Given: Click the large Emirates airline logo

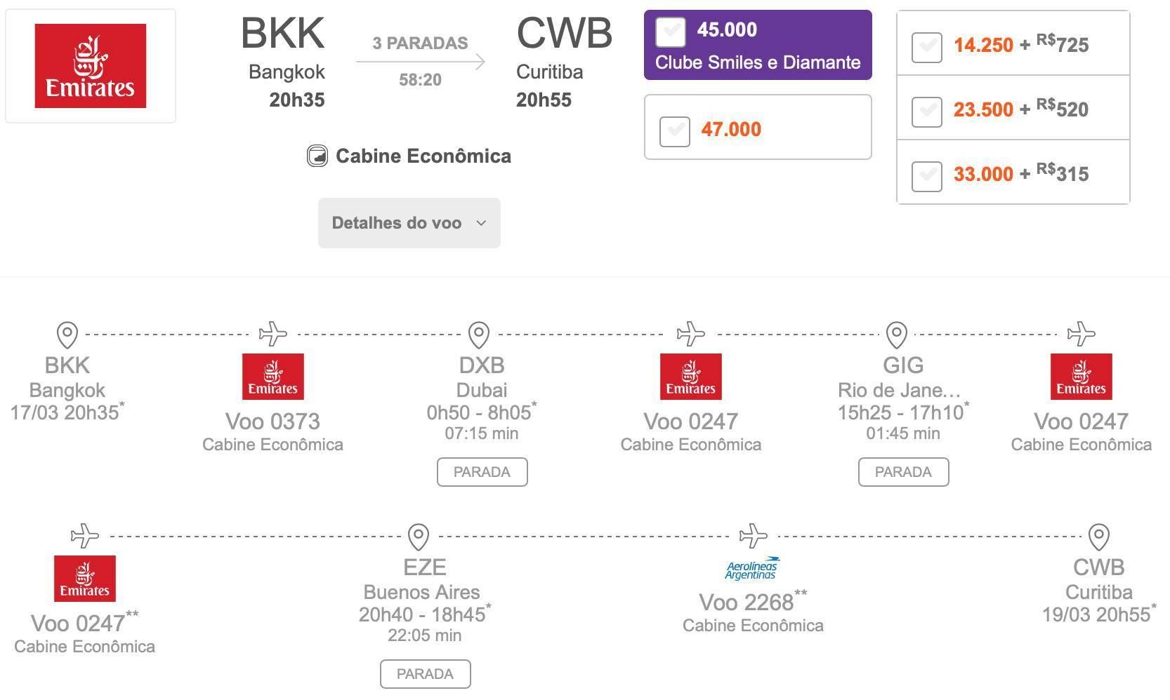Looking at the screenshot, I should tap(91, 66).
